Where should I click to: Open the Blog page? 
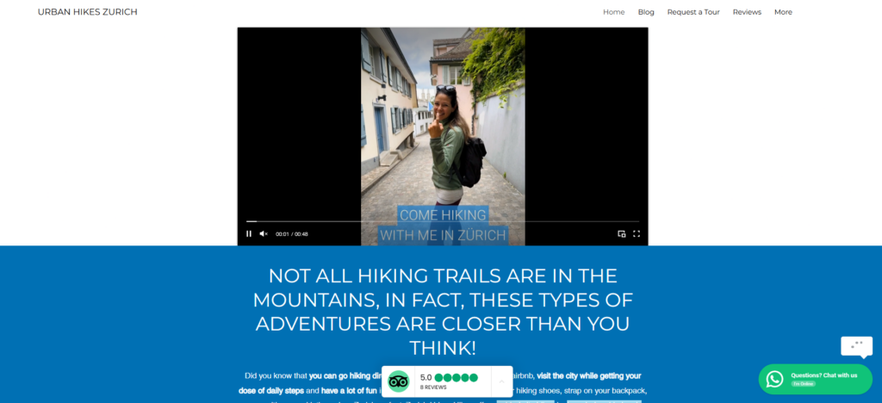pyautogui.click(x=646, y=12)
